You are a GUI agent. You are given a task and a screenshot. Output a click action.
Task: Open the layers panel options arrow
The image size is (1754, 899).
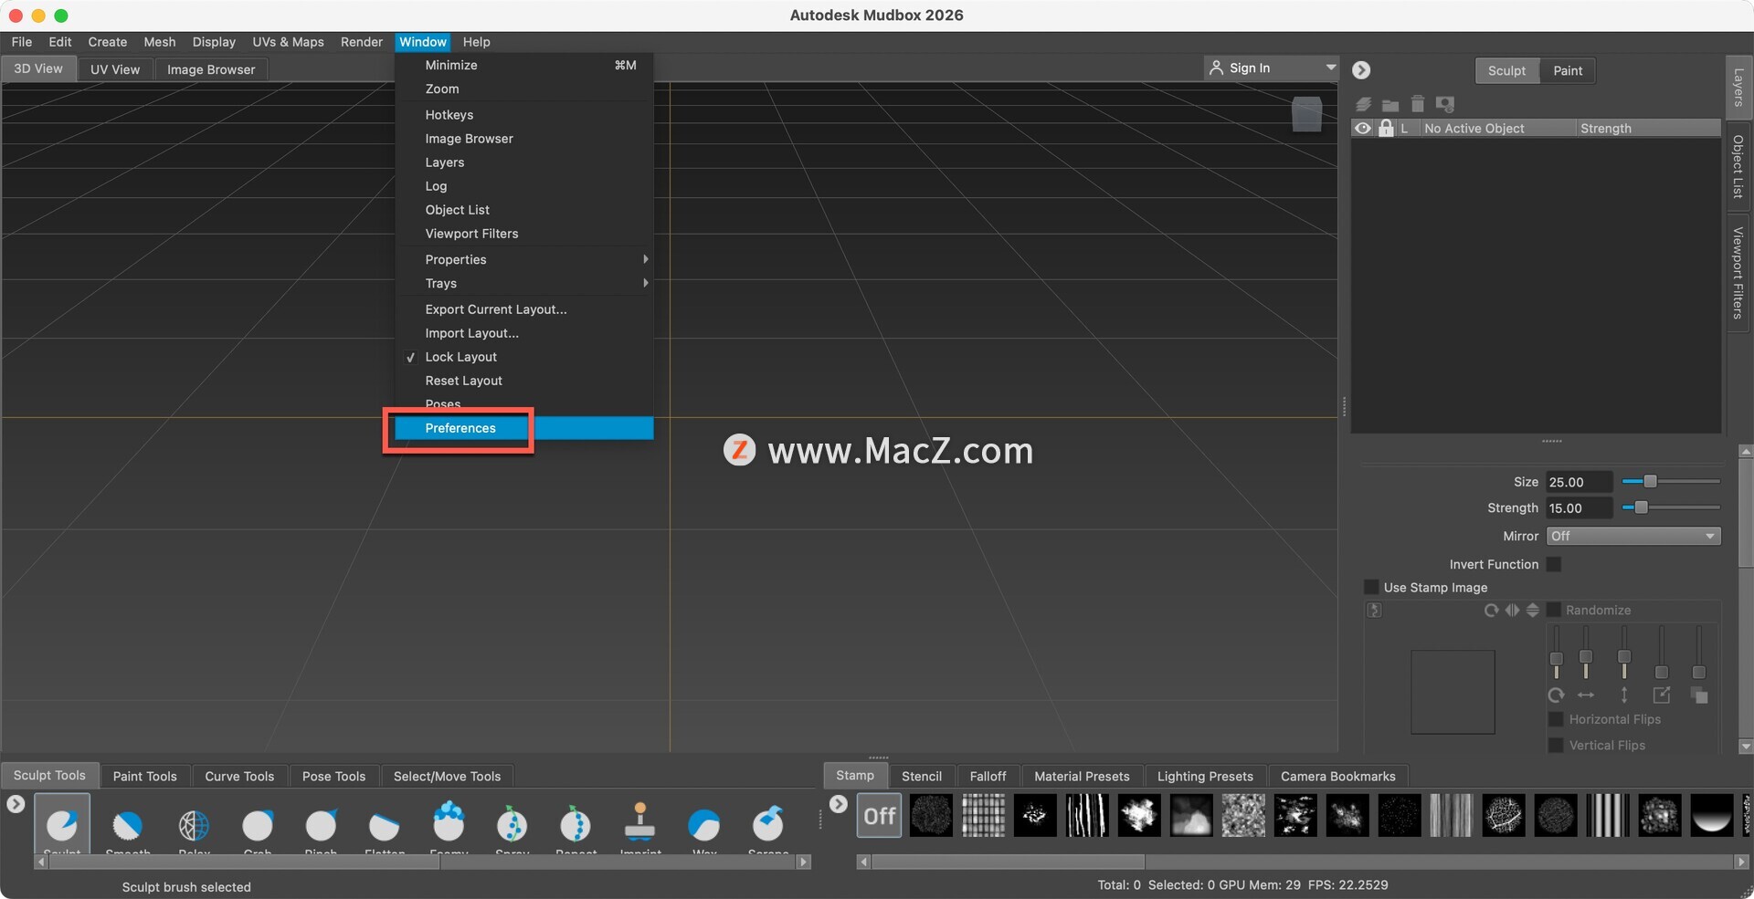(1361, 69)
